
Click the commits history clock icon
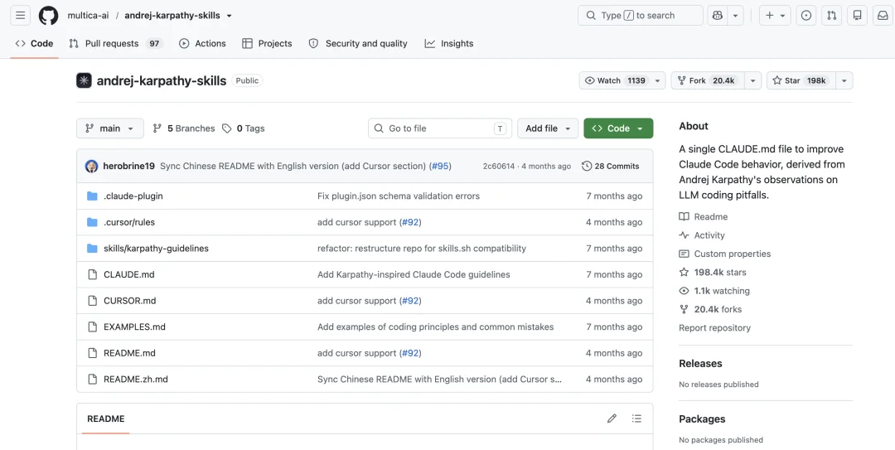(x=586, y=167)
